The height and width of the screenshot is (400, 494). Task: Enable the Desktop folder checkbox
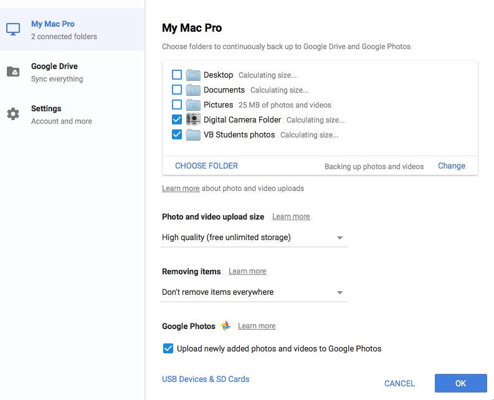pyautogui.click(x=177, y=75)
